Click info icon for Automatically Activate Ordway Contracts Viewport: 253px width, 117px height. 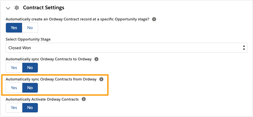click(83, 99)
